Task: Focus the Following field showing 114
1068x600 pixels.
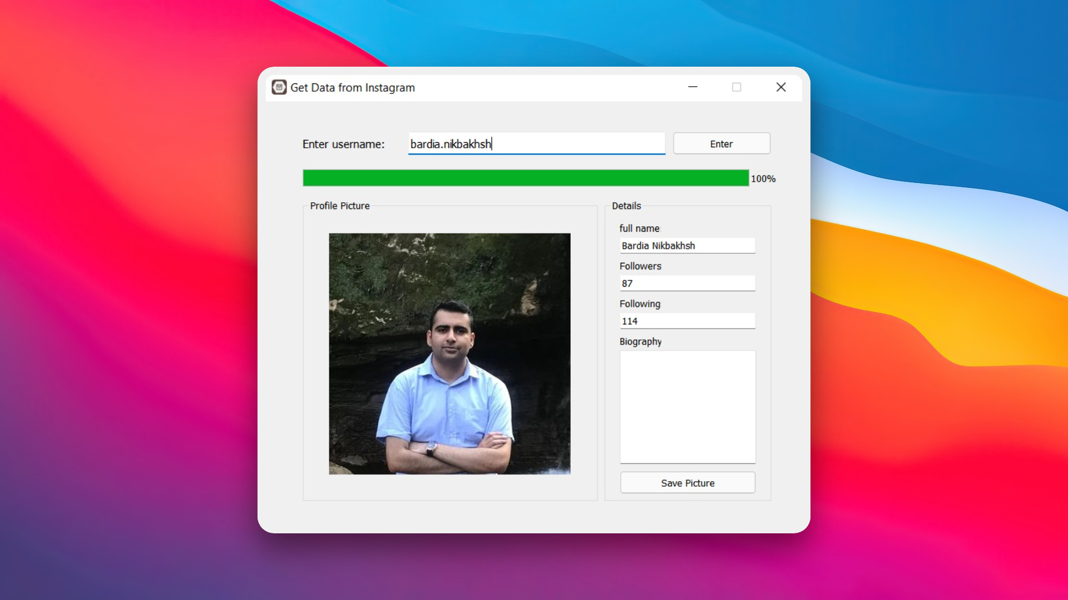Action: click(x=688, y=321)
